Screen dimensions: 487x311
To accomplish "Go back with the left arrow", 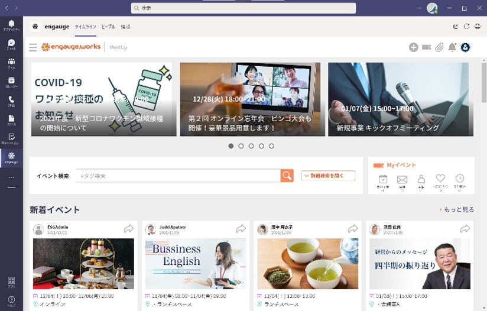I will click(x=7, y=8).
